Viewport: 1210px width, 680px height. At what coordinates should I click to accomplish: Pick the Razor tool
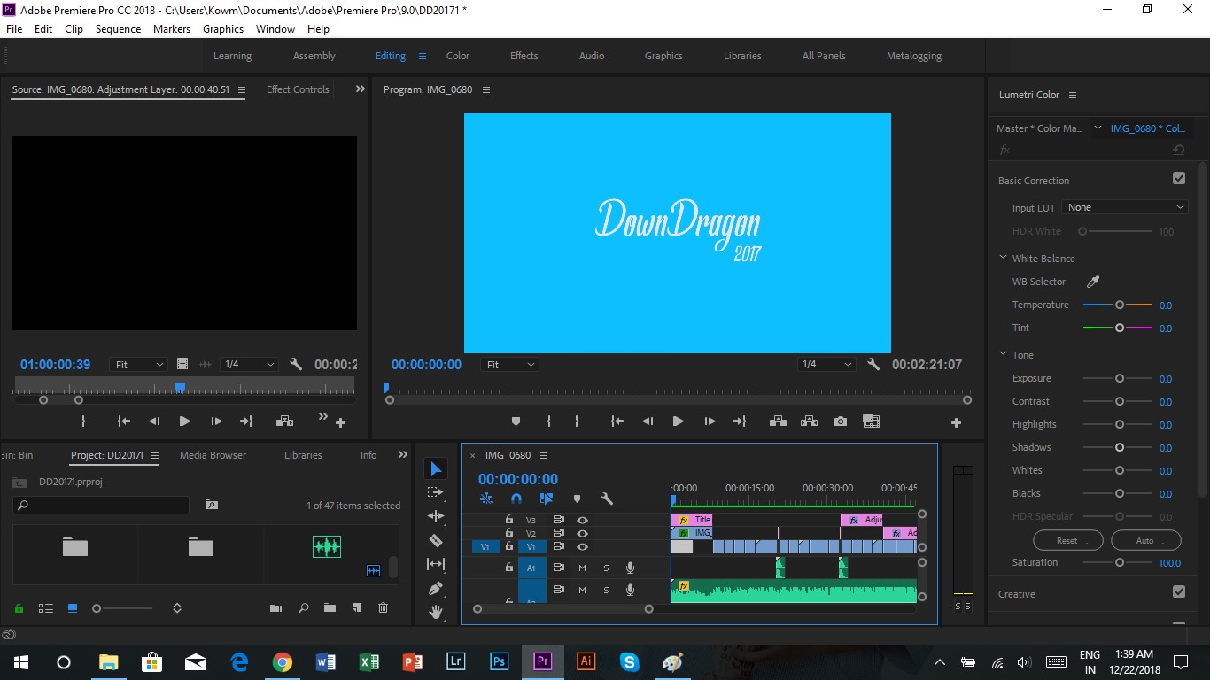435,540
